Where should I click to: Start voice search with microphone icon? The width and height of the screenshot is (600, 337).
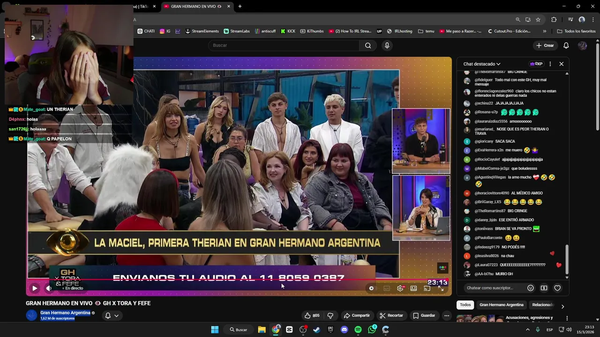pyautogui.click(x=387, y=45)
